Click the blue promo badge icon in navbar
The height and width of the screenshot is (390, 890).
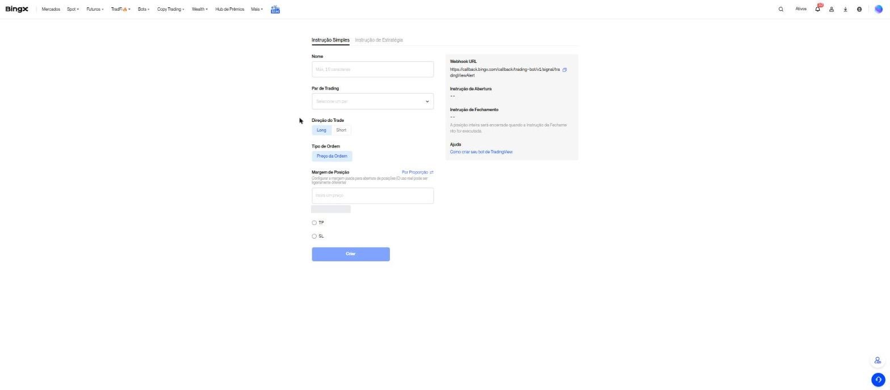click(x=275, y=10)
